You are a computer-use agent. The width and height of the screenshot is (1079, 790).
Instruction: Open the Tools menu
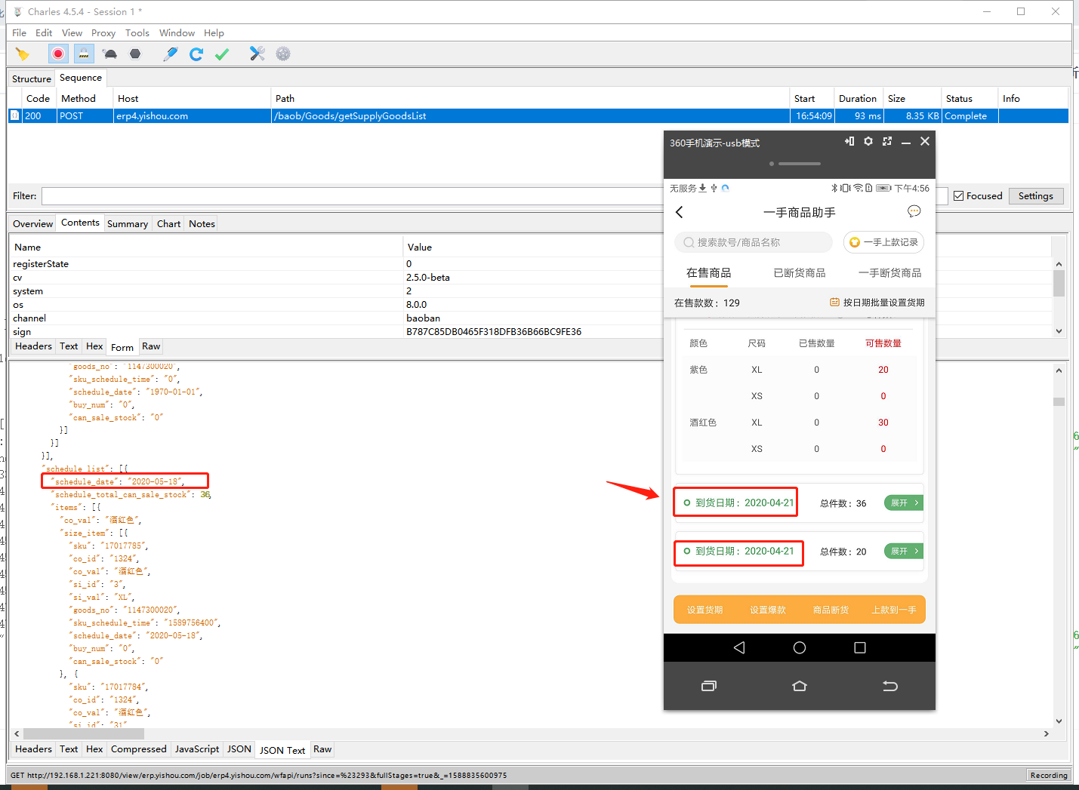[137, 32]
